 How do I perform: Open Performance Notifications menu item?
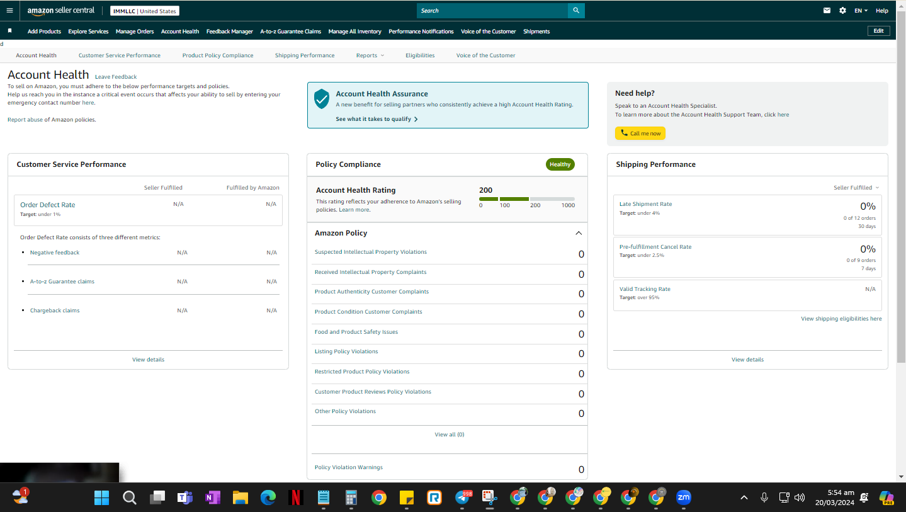[x=421, y=31]
